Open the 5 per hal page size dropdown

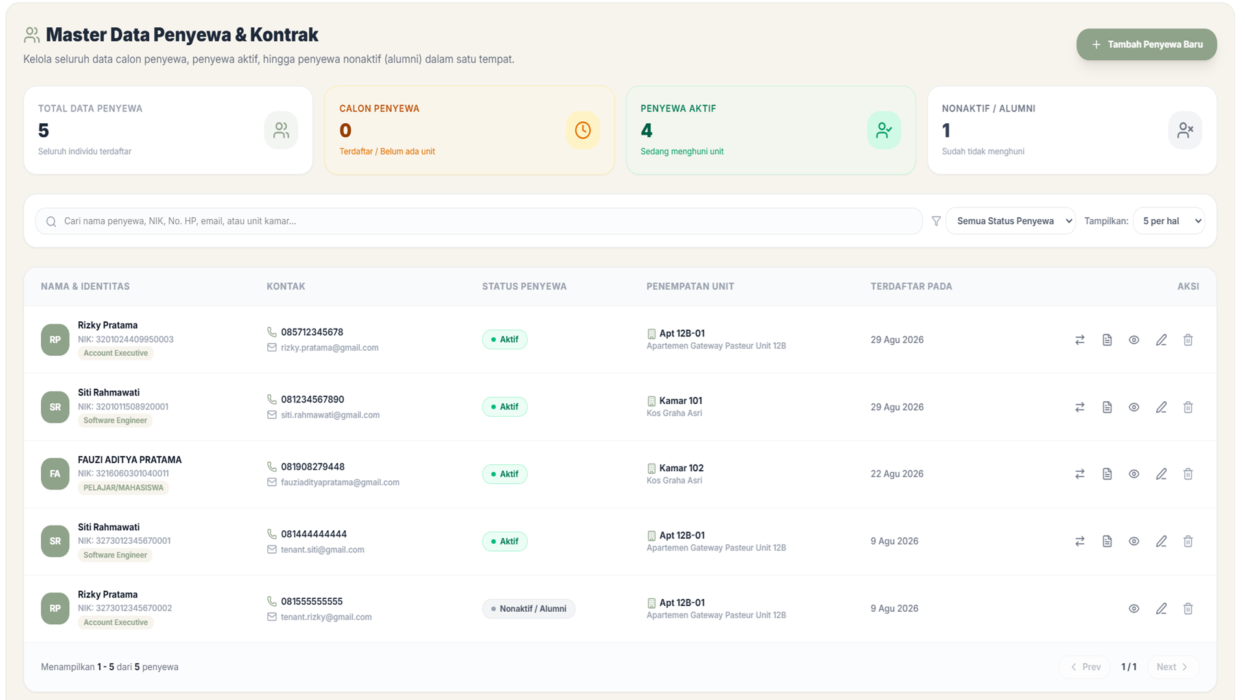coord(1169,221)
